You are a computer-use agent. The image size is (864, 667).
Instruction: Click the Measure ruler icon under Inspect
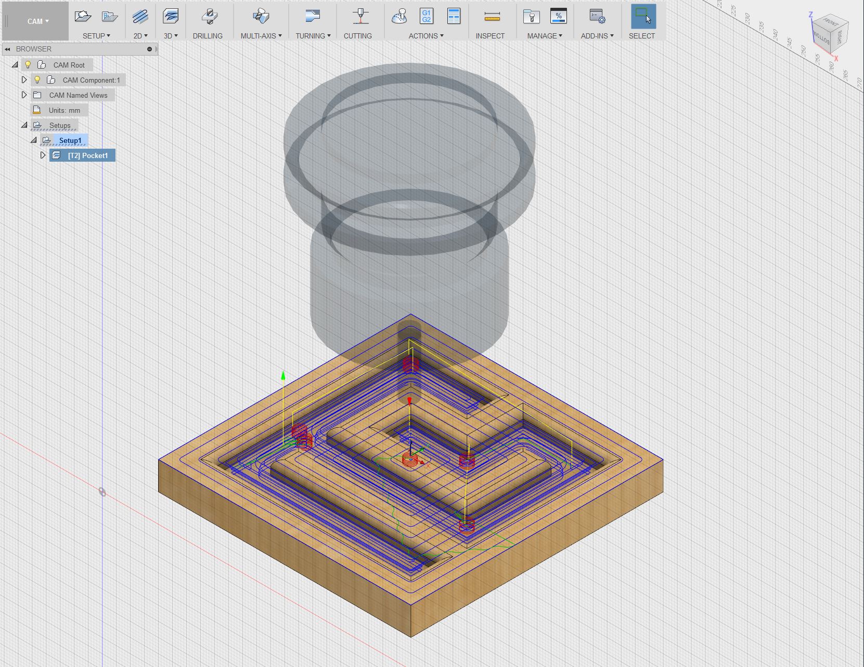click(x=492, y=17)
